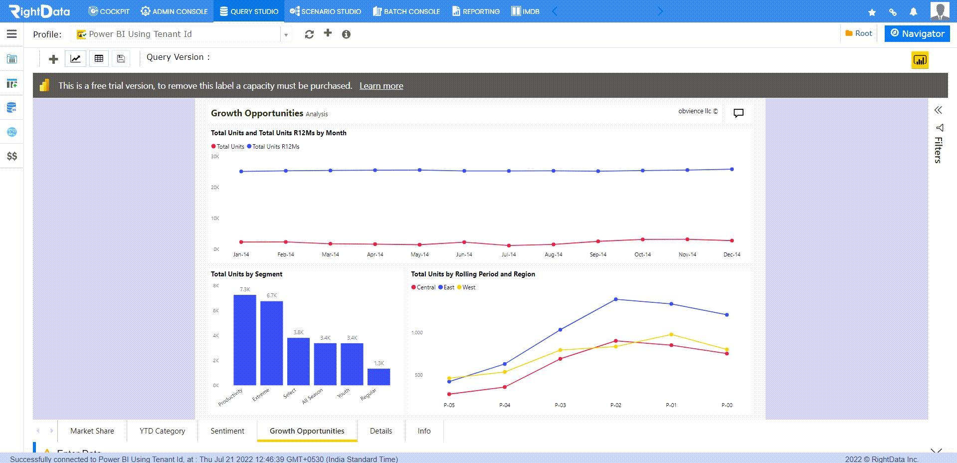Open the Profile dropdown arrow

[x=285, y=34]
